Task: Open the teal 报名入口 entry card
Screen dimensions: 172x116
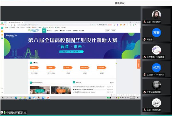Action: pyautogui.click(x=40, y=90)
